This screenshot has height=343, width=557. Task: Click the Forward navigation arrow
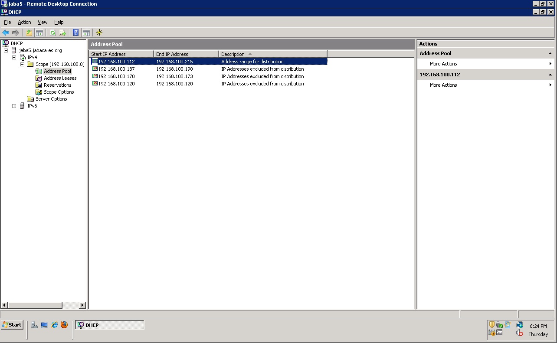[16, 33]
